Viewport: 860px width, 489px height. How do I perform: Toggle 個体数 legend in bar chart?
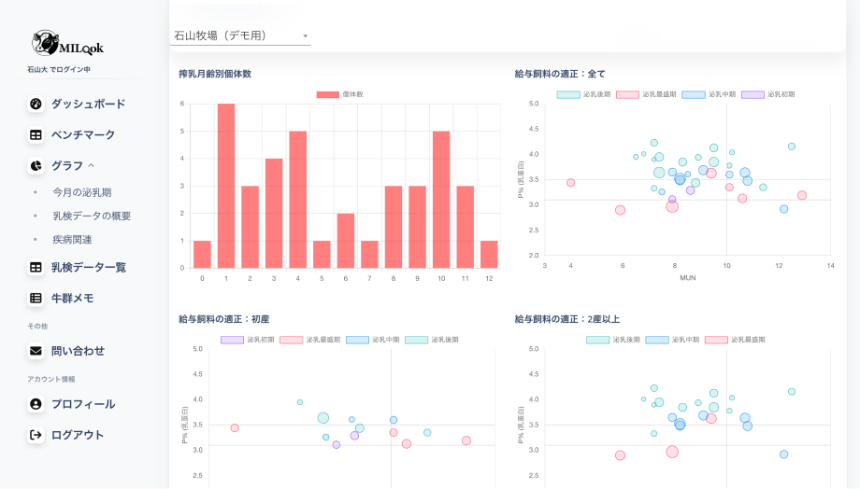(x=340, y=94)
